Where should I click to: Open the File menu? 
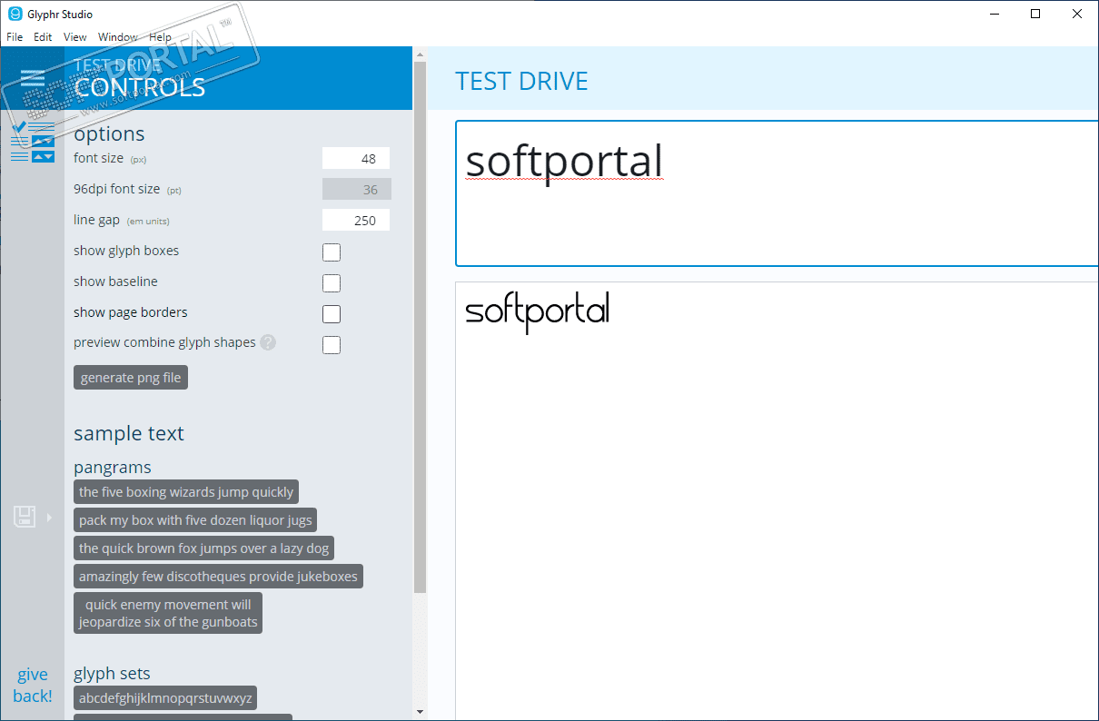click(15, 37)
